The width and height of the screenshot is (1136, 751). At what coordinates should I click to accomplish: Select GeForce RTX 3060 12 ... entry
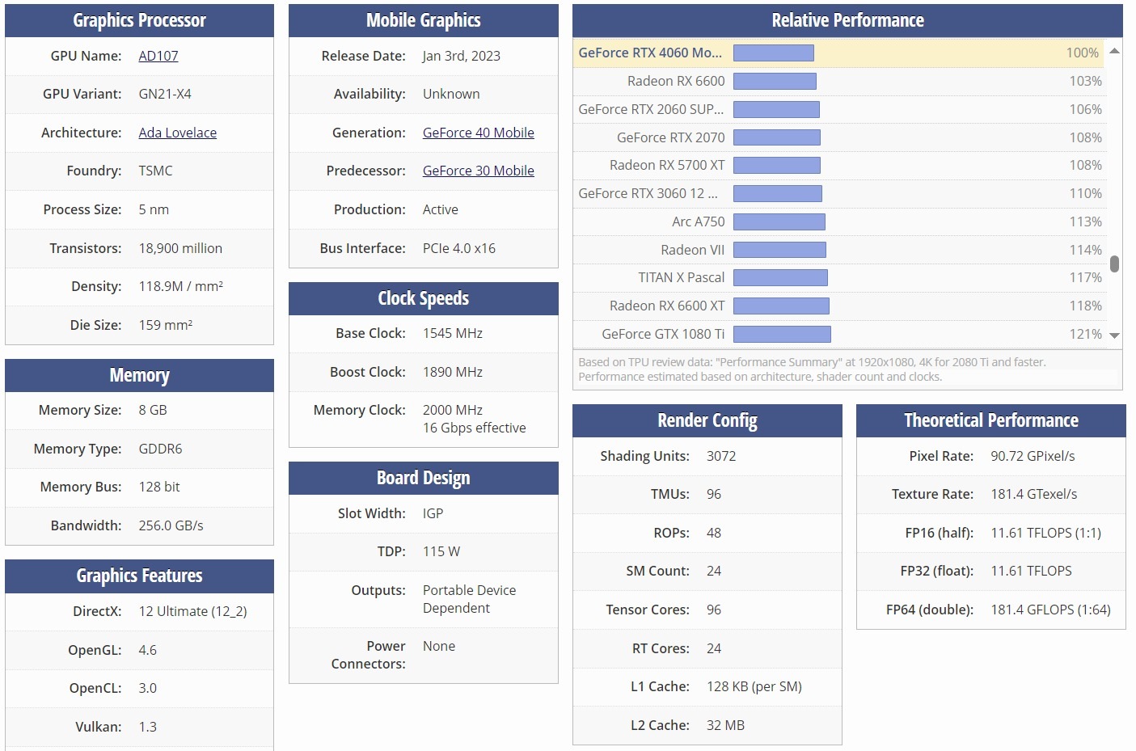pos(648,193)
